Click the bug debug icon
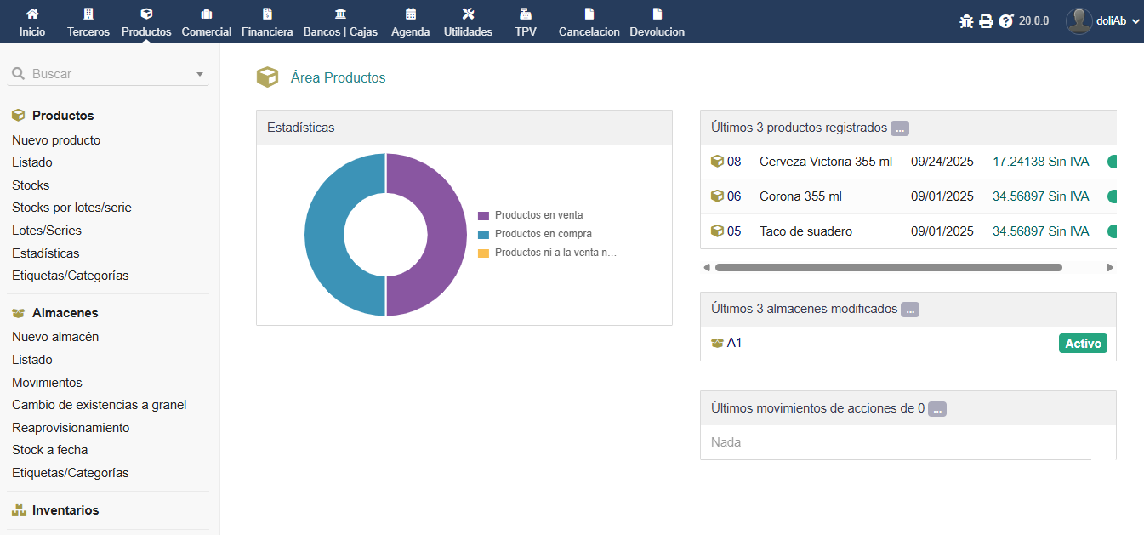 pos(966,21)
